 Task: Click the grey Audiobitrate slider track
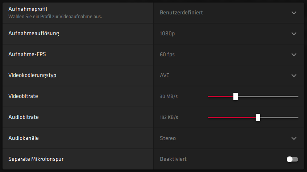click(x=280, y=117)
